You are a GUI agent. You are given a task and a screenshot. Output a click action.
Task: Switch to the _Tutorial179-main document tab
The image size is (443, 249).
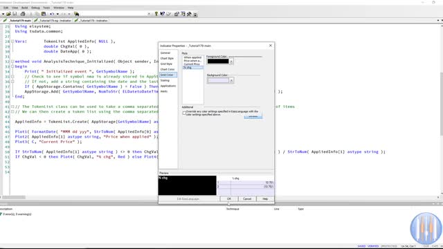17,21
